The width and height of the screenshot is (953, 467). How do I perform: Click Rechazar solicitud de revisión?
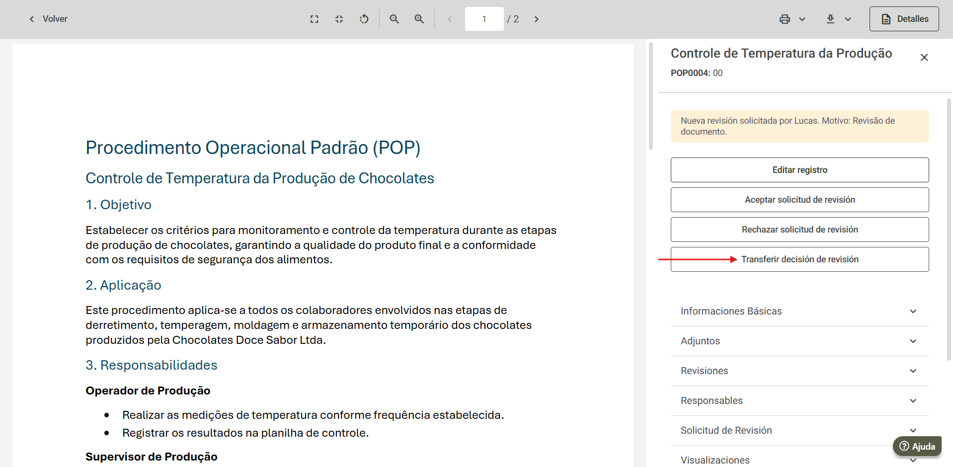pos(799,230)
